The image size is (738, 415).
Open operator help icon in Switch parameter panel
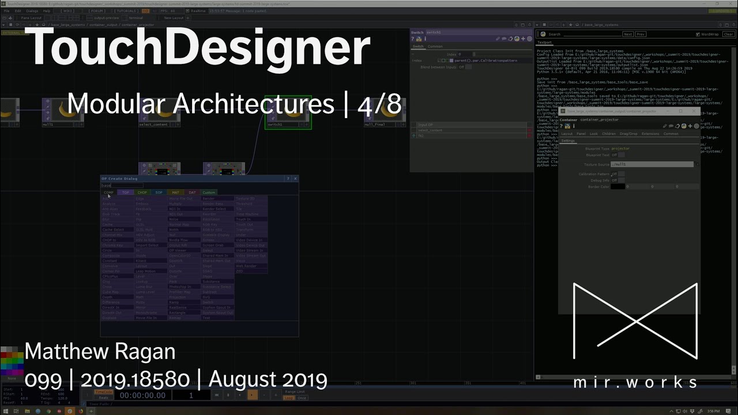pos(412,39)
